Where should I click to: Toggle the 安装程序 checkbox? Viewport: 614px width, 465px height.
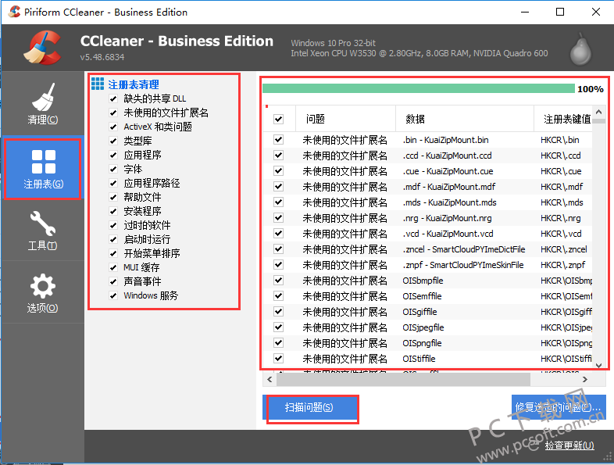point(113,211)
